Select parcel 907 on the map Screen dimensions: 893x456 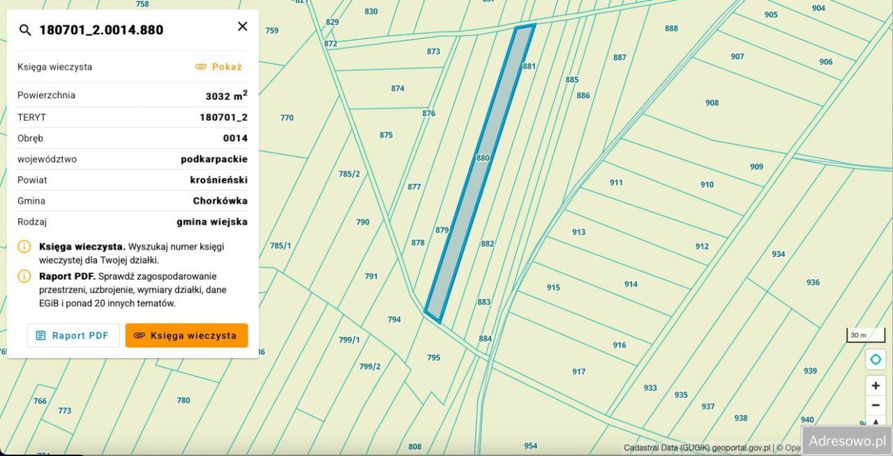click(x=737, y=56)
